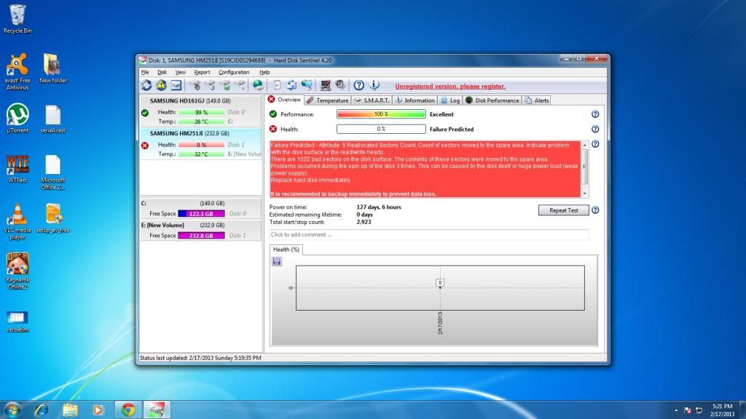Click the comment input field
The height and width of the screenshot is (419, 746).
coord(428,235)
